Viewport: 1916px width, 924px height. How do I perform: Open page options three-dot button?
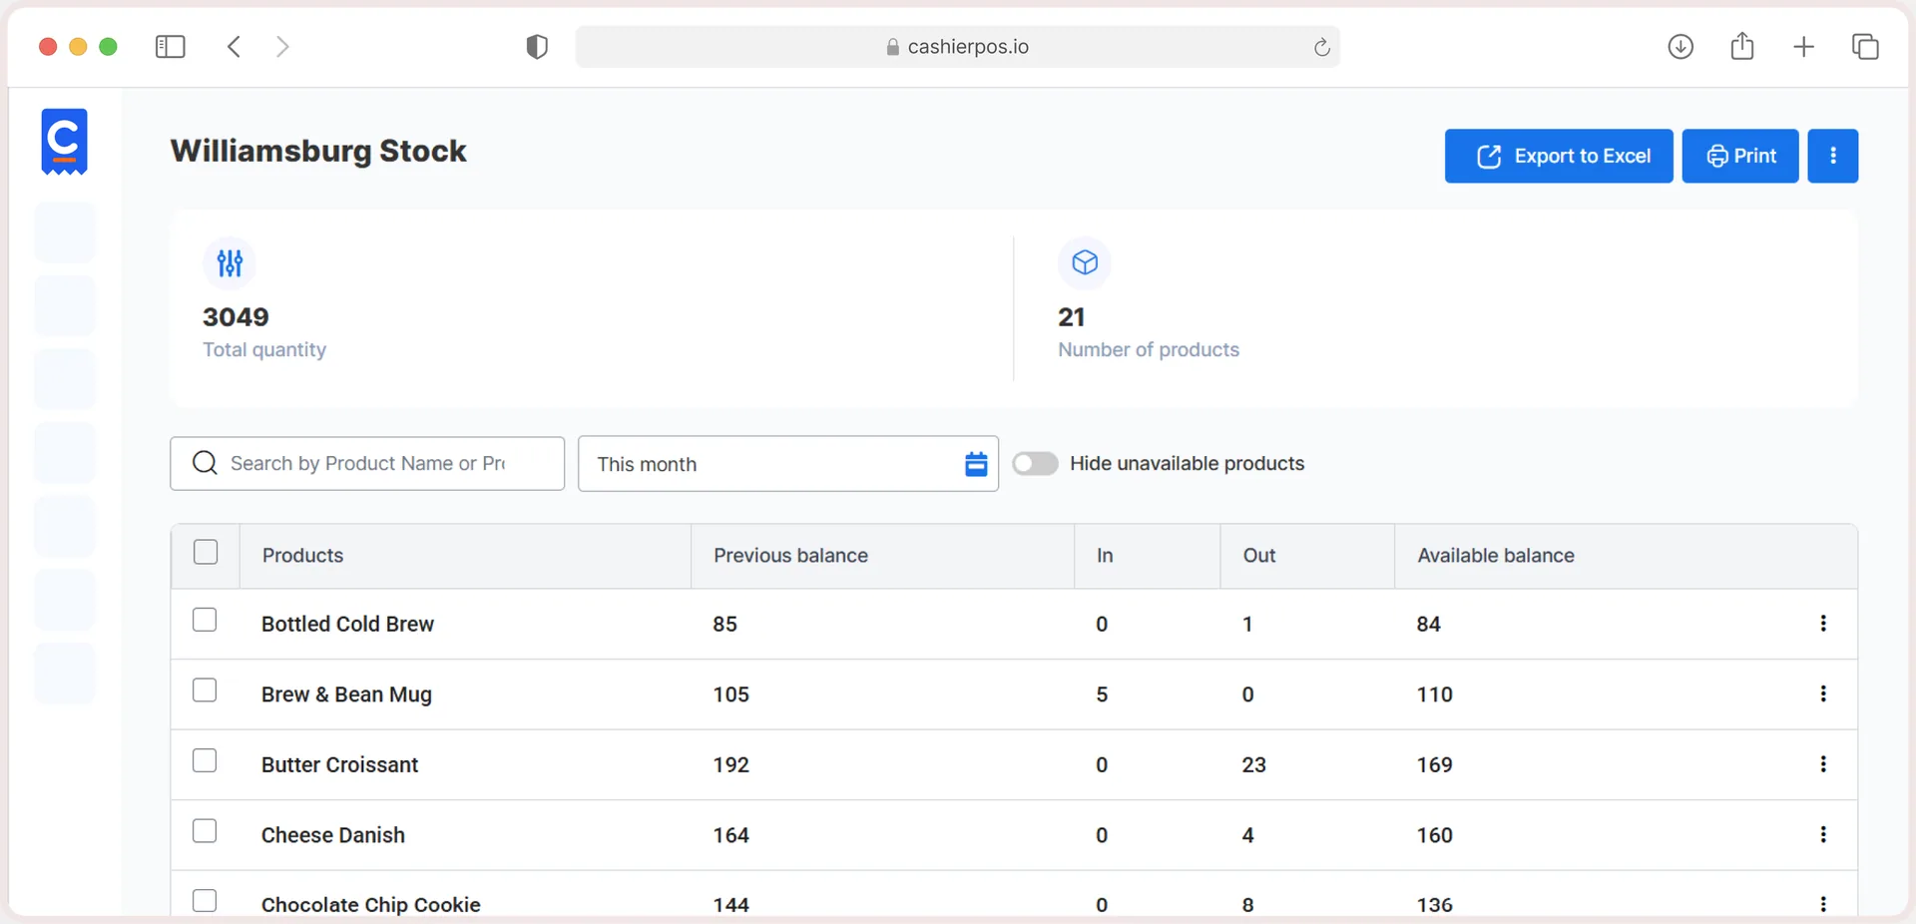tap(1833, 156)
